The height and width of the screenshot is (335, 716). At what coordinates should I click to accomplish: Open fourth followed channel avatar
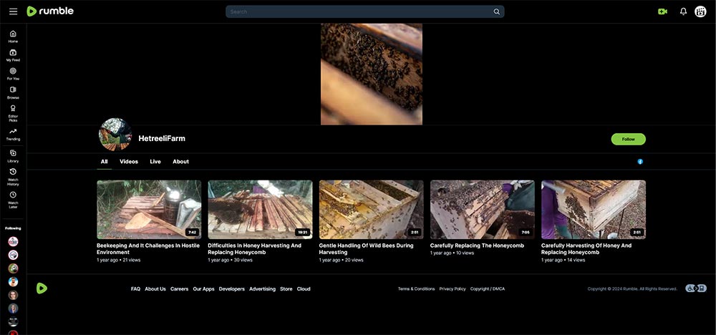[13, 281]
